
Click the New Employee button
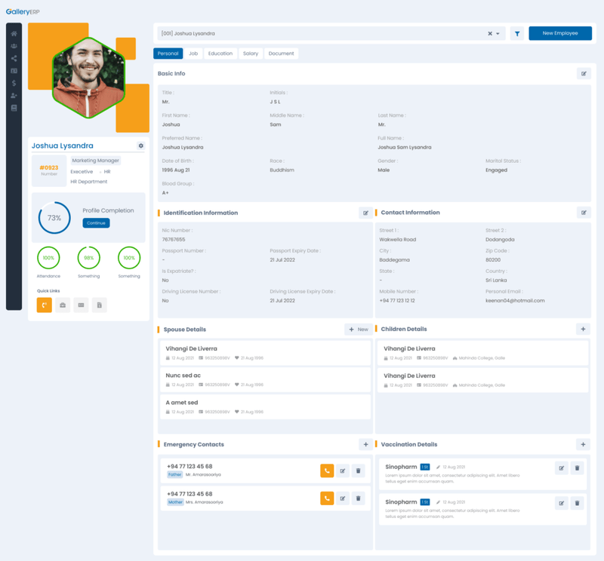pos(560,33)
